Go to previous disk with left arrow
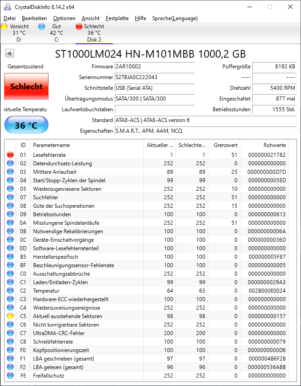This screenshot has height=386, width=301. (9, 53)
